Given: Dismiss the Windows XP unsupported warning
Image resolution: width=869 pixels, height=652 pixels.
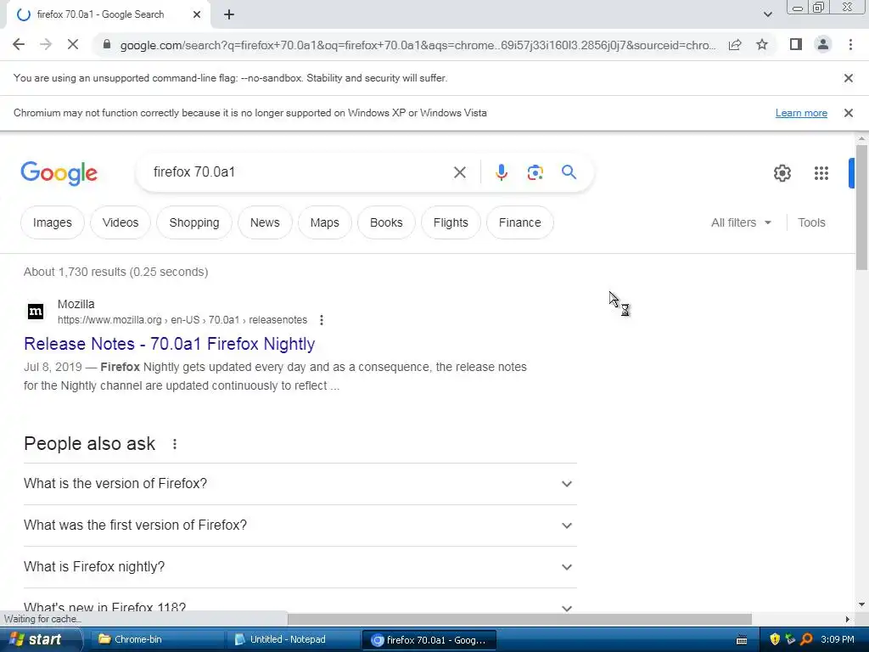Looking at the screenshot, I should click(x=848, y=113).
